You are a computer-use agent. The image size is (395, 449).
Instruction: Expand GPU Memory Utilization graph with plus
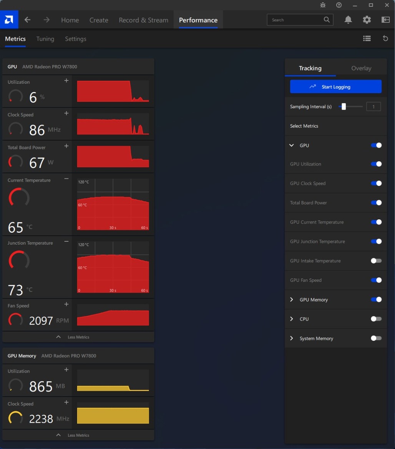tap(66, 369)
